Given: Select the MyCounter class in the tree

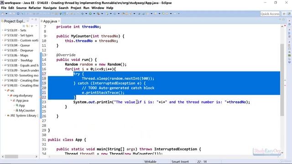Looking at the screenshot, I should [26, 111].
